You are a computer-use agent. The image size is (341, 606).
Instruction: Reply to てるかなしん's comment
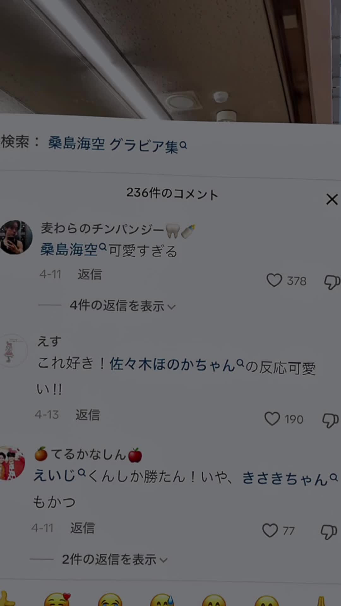click(x=82, y=528)
